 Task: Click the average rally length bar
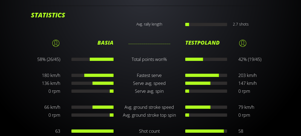tap(206, 24)
